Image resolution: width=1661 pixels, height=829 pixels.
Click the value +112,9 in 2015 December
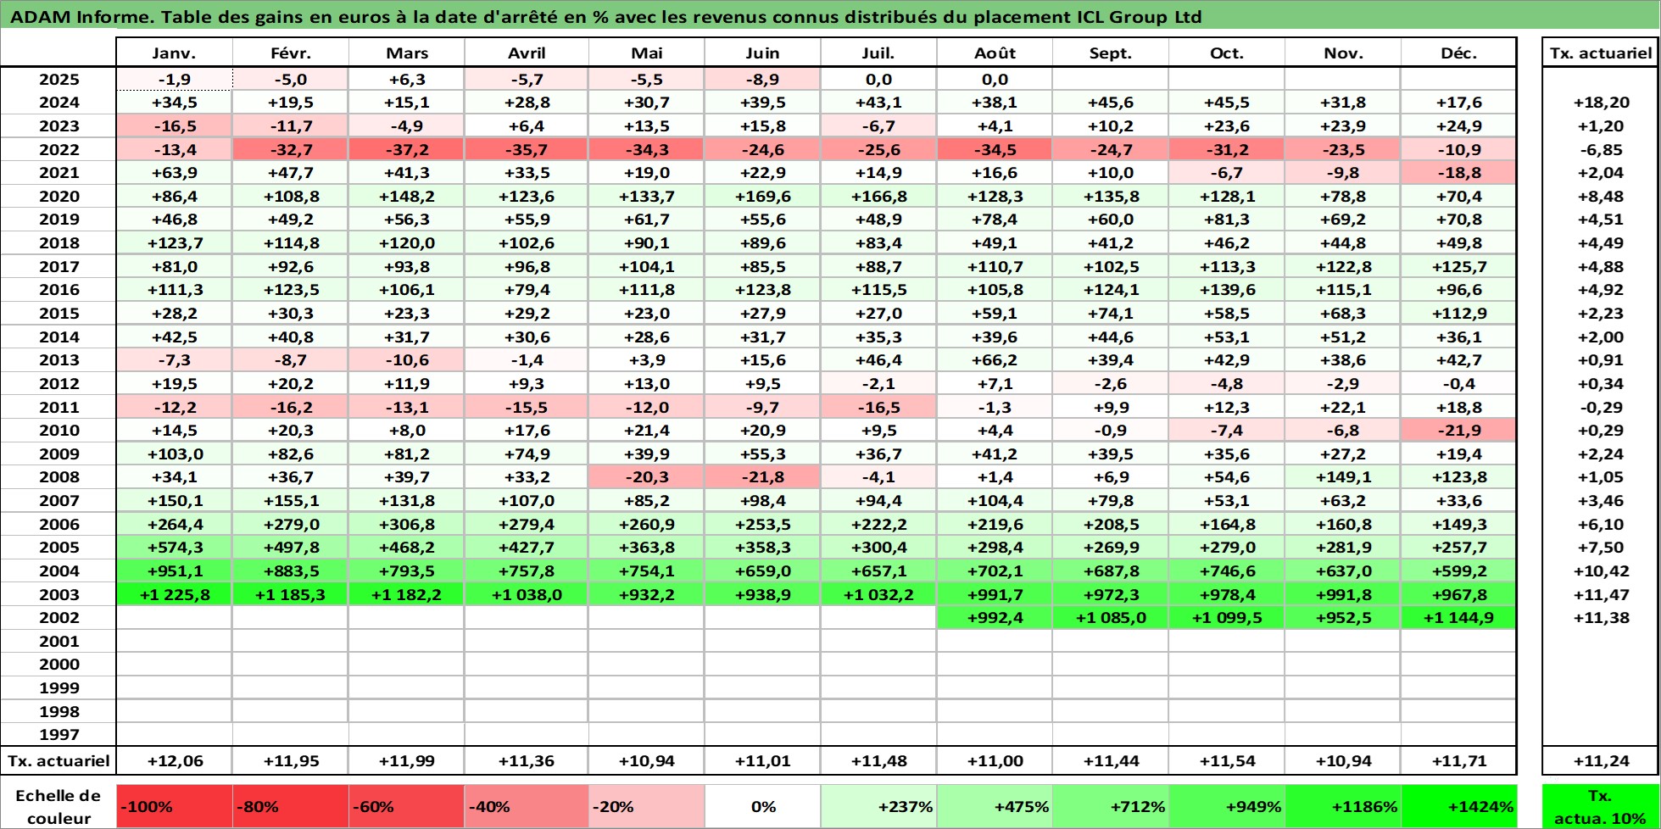pyautogui.click(x=1458, y=313)
